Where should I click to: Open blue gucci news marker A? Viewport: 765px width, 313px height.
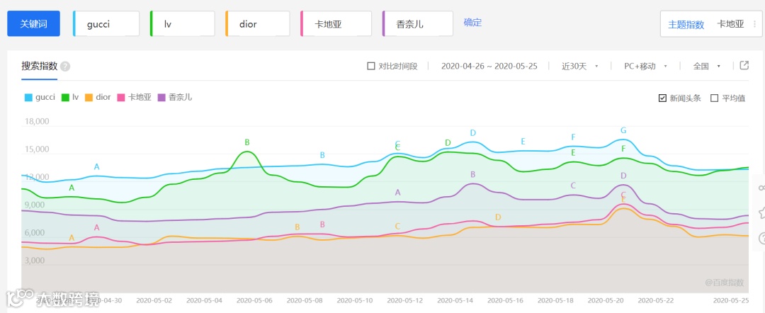pos(96,166)
